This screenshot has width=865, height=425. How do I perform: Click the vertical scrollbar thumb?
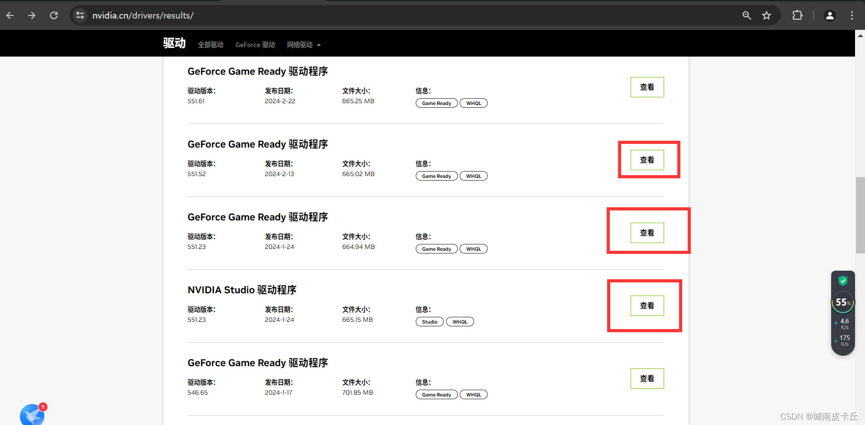860,215
